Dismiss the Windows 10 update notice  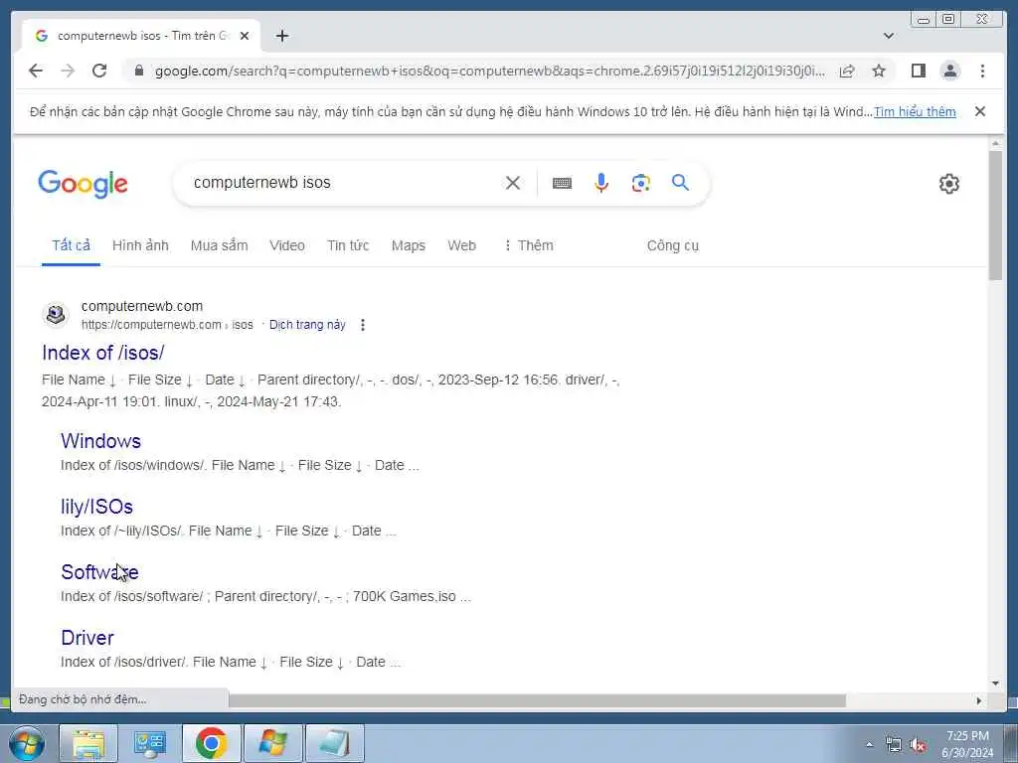pyautogui.click(x=979, y=111)
